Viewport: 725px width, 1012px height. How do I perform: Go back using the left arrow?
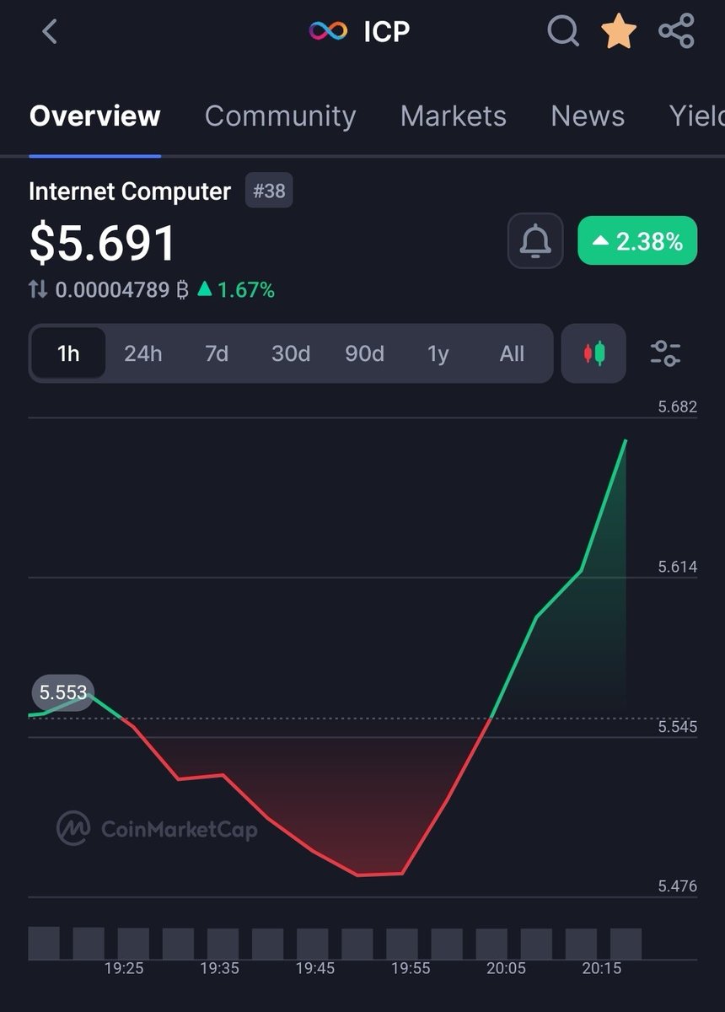pos(50,32)
